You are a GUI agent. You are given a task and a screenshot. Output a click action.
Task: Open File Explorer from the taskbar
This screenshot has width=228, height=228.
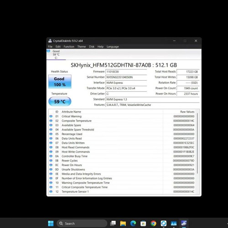coord(123,223)
